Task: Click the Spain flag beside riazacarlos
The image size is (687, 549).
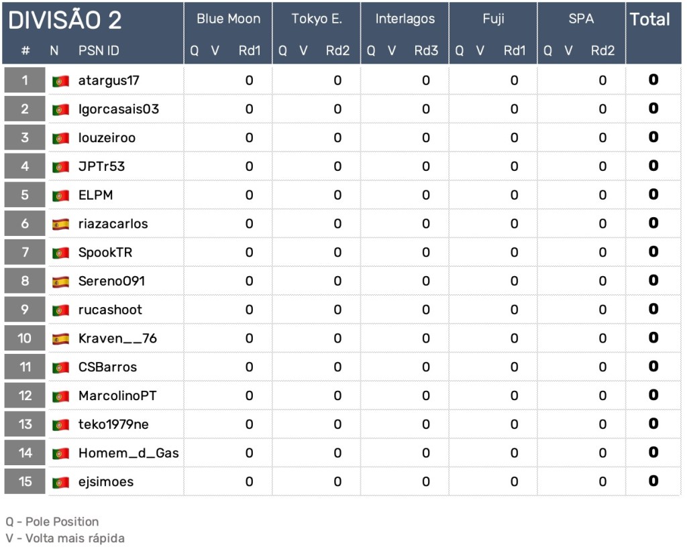Action: click(x=60, y=225)
